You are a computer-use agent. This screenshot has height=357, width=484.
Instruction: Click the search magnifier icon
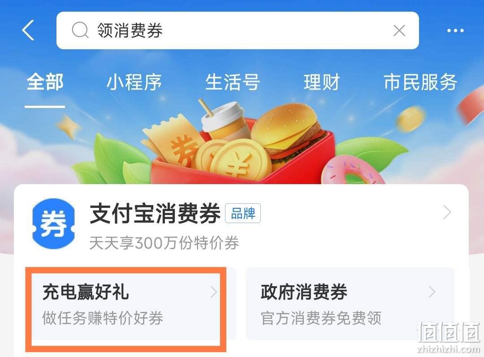coord(80,30)
